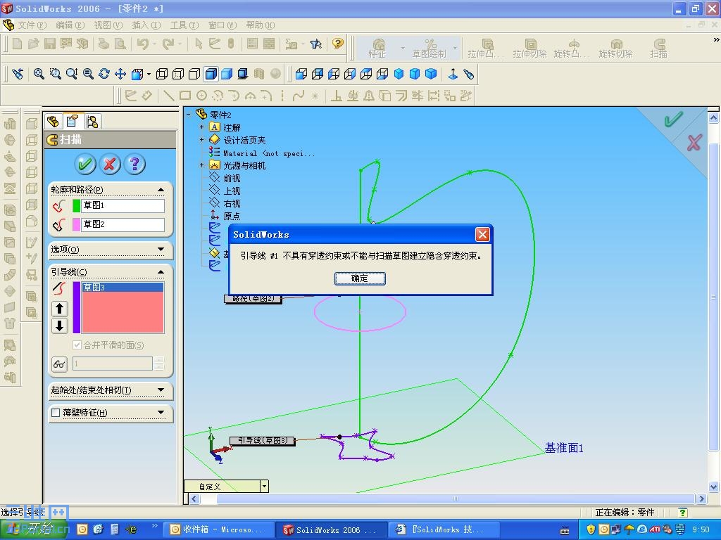Switch to 收件箱 Microsoft taskbar window
Viewport: 721px width, 540px height.
pyautogui.click(x=219, y=530)
